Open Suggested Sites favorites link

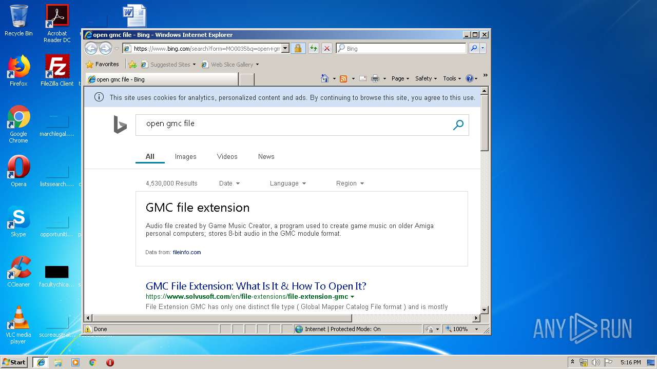pyautogui.click(x=169, y=65)
